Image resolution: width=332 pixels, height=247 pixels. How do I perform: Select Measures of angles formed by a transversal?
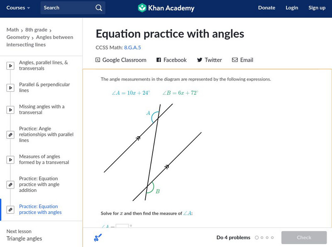coord(44,159)
